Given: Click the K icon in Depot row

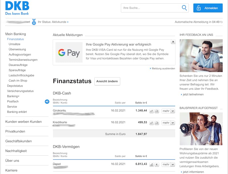Looking at the screenshot, I should (x=157, y=165).
